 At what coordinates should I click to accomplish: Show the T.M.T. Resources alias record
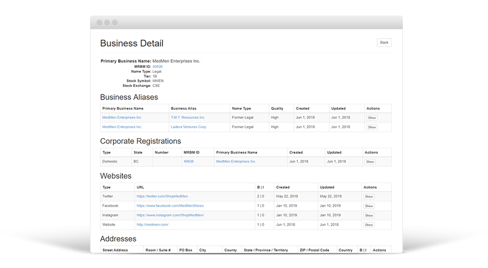point(372,118)
